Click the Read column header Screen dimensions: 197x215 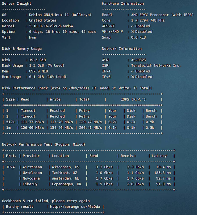[x=25, y=99]
